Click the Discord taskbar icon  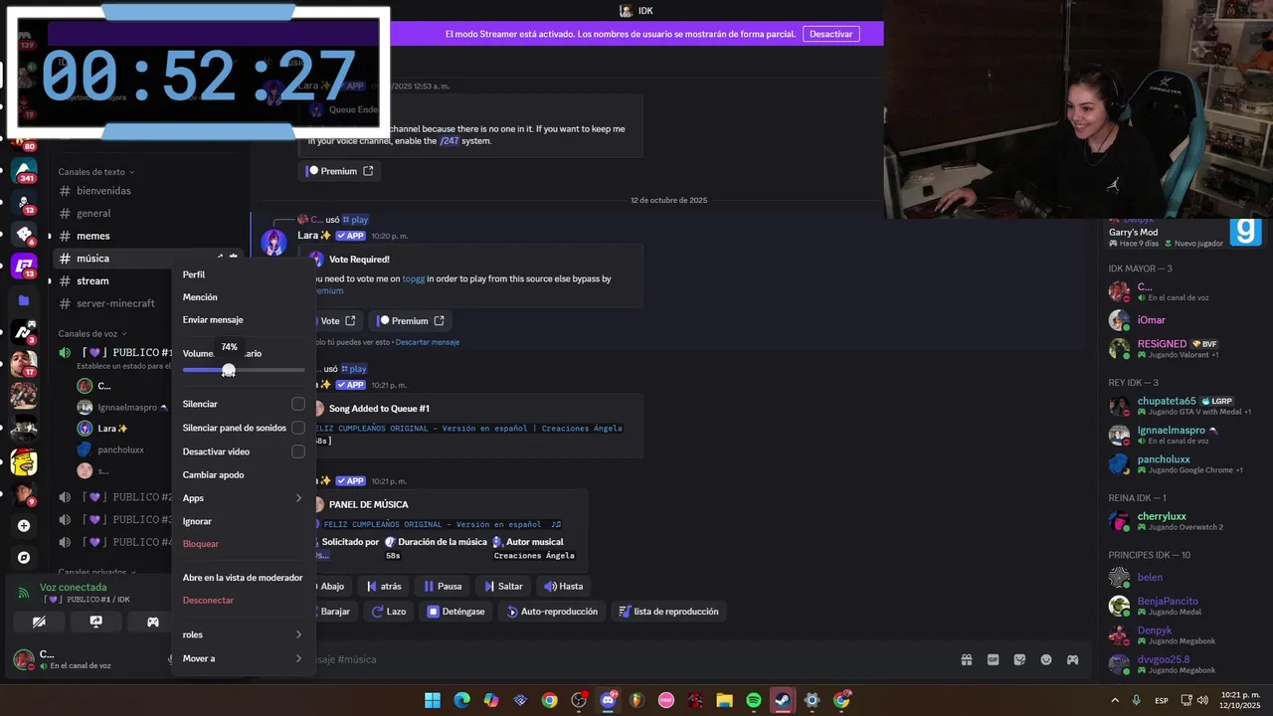[x=608, y=700]
